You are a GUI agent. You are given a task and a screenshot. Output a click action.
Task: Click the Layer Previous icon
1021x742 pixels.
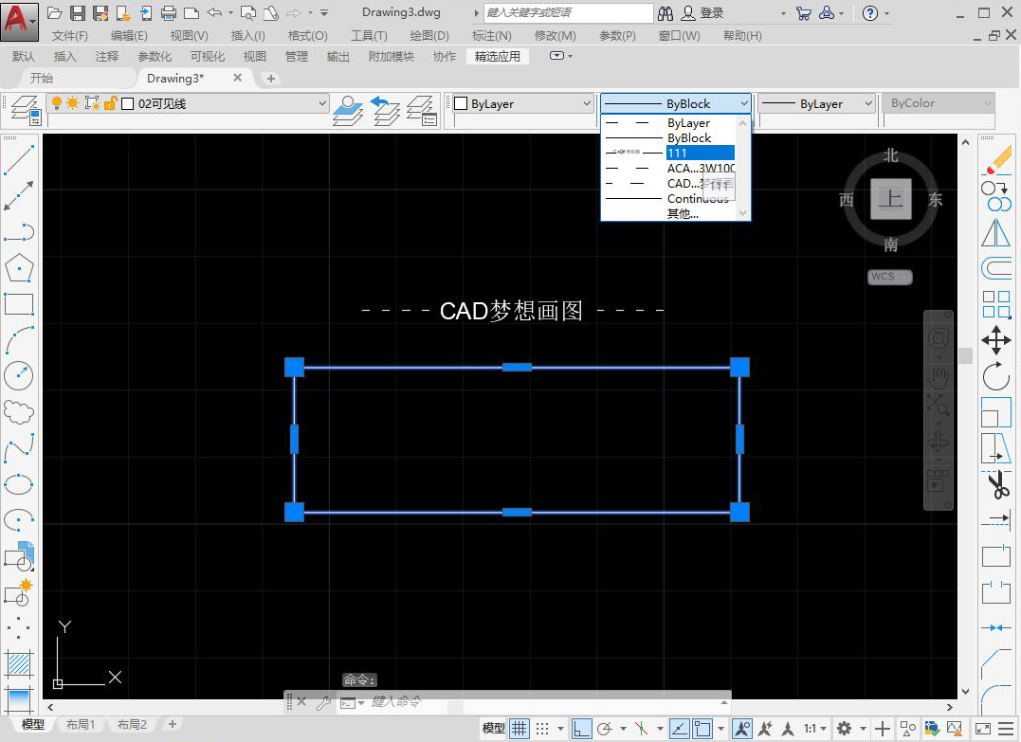[385, 111]
